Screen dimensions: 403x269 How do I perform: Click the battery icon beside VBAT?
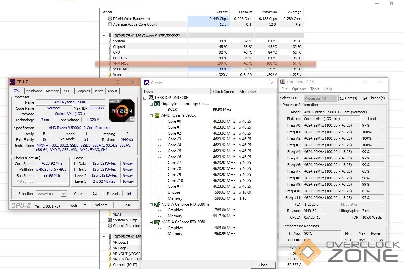[x=110, y=214]
